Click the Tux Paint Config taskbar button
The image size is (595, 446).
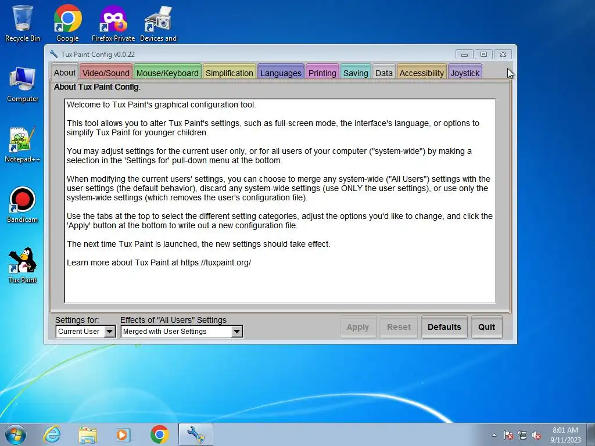point(196,434)
